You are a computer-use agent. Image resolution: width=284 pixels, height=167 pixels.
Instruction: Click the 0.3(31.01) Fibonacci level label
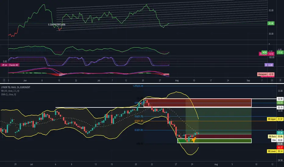[139, 130]
